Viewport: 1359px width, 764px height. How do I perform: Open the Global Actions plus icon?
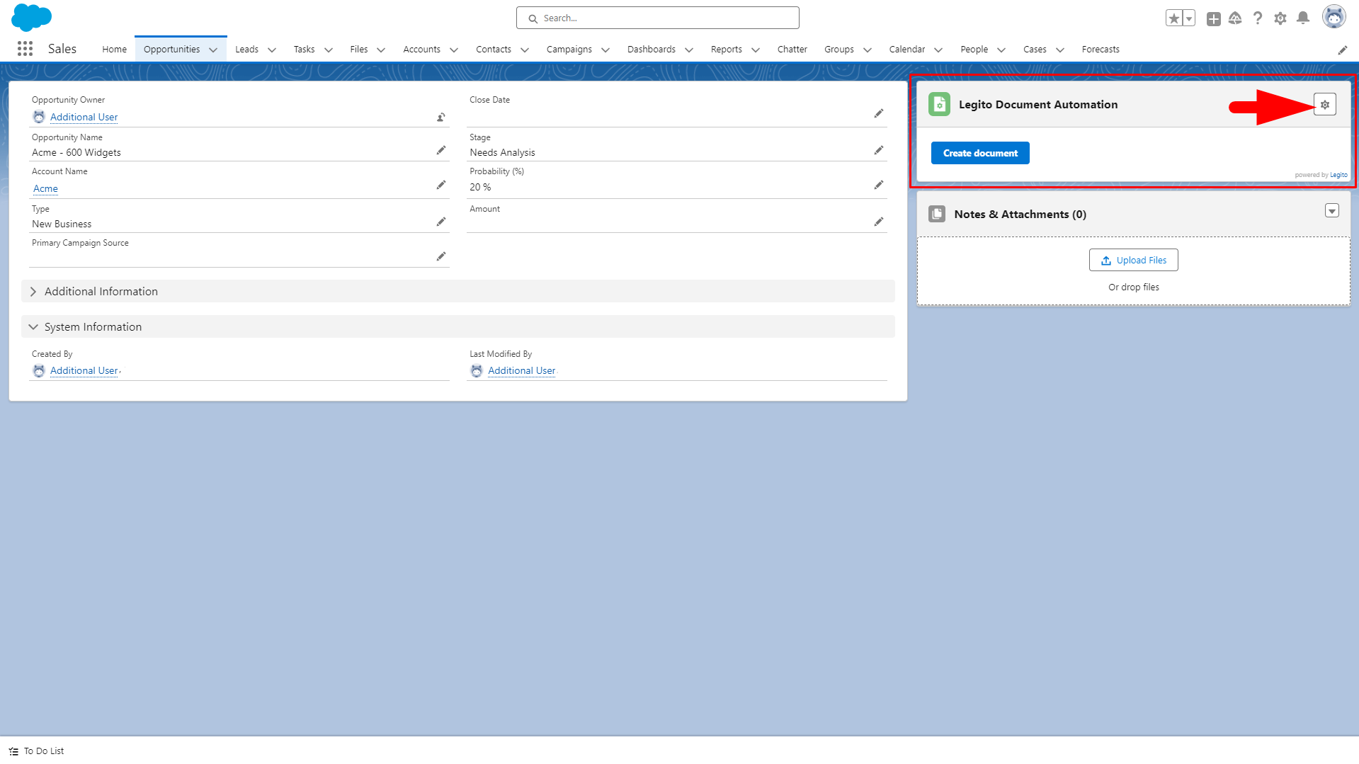tap(1214, 18)
